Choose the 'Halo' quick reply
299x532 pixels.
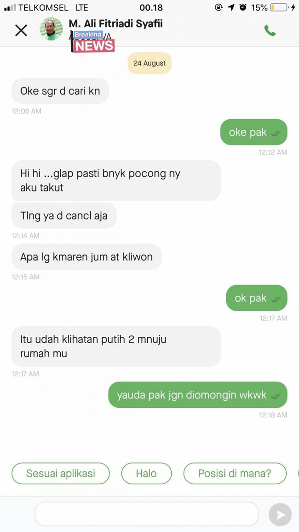(x=146, y=473)
